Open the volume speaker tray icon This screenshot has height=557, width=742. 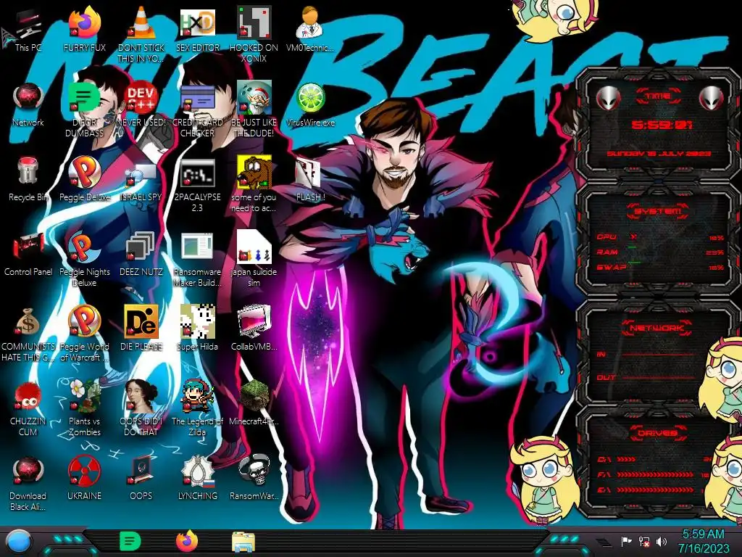pos(661,541)
